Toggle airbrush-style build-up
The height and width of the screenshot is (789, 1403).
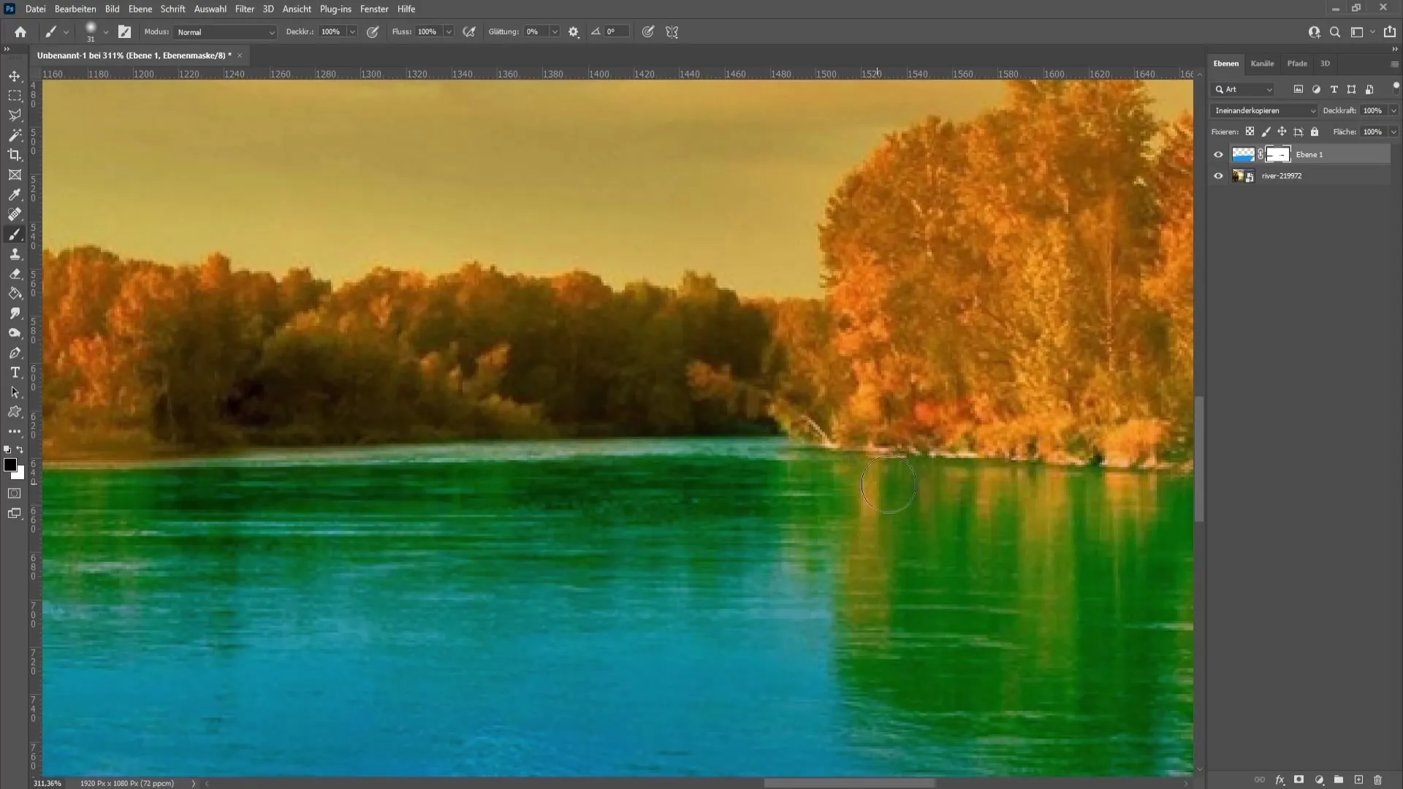coord(470,31)
